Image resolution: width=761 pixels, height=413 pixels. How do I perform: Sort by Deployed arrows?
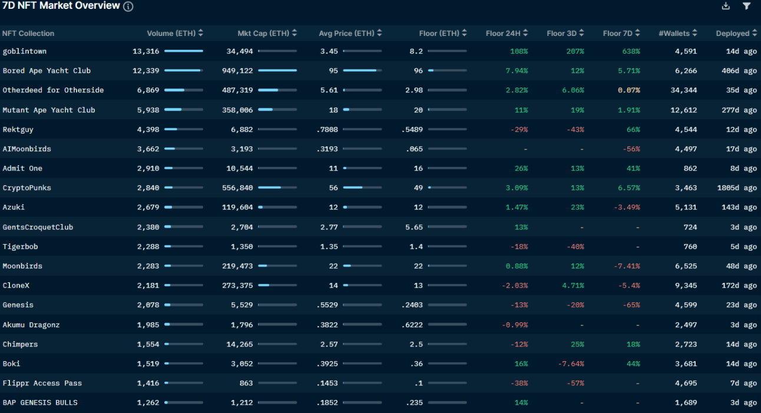tap(755, 34)
